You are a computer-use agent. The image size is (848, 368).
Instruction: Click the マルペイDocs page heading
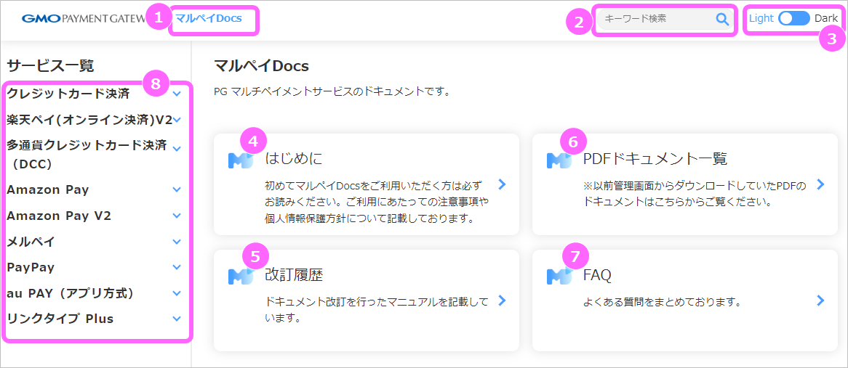click(261, 66)
